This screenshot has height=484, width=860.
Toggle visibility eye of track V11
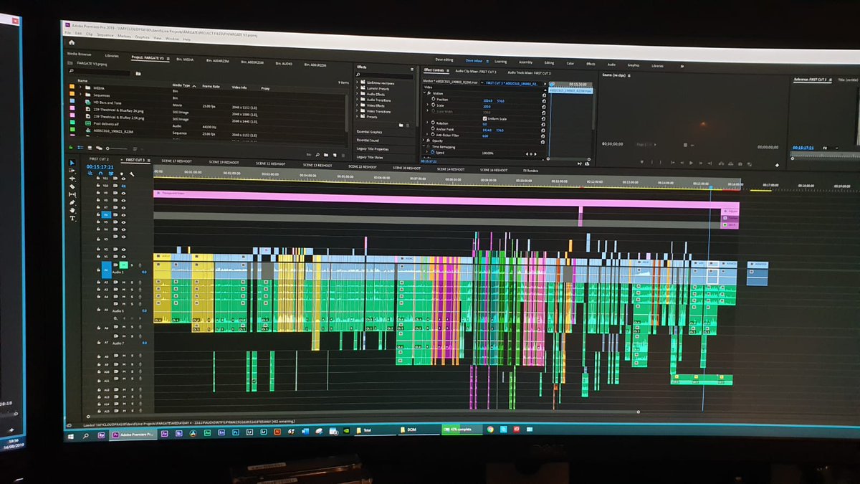(123, 179)
